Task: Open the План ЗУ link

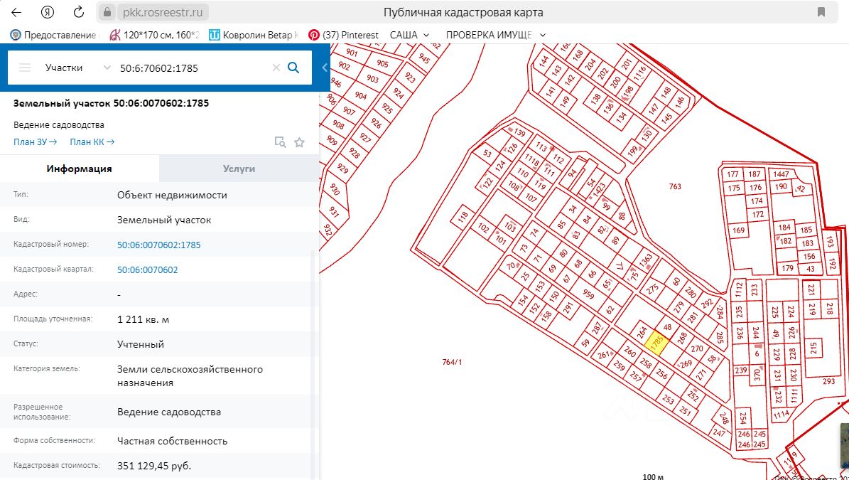Action: point(35,142)
